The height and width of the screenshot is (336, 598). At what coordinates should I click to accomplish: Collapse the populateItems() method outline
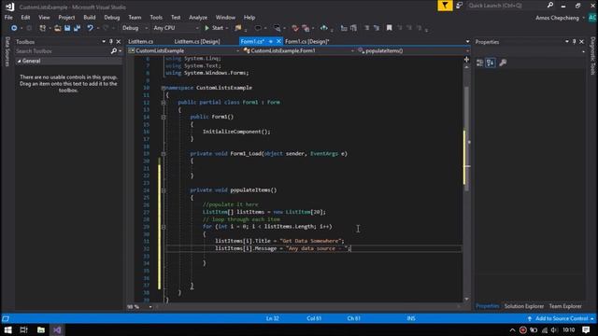click(164, 190)
